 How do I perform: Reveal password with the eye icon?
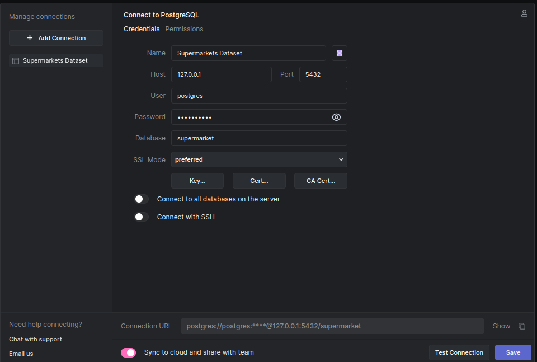click(336, 117)
